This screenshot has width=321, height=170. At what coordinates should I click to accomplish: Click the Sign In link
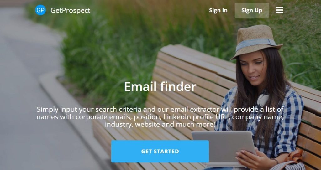tap(218, 10)
